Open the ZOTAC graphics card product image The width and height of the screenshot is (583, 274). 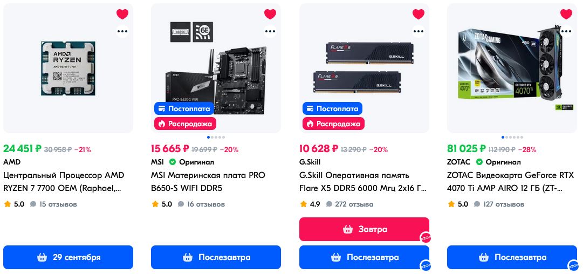click(x=512, y=68)
